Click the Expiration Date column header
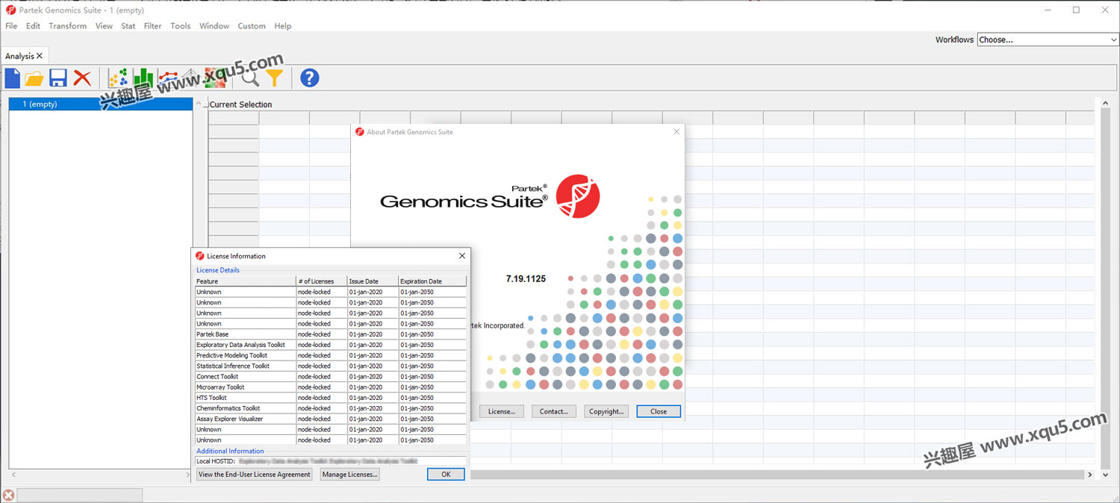This screenshot has height=503, width=1120. click(432, 281)
